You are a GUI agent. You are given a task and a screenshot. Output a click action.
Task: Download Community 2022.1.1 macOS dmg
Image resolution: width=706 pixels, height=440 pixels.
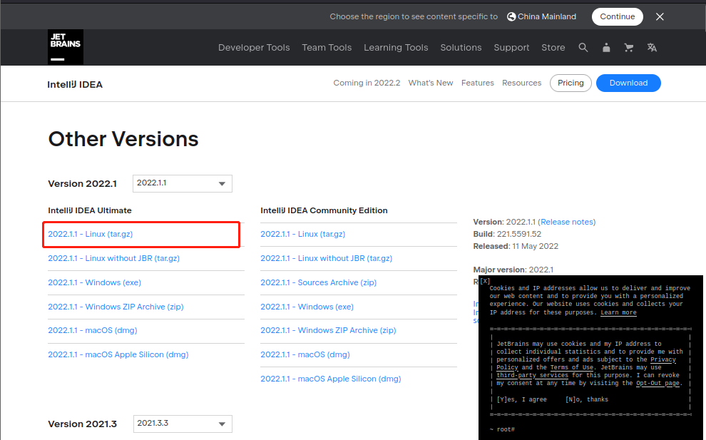pyautogui.click(x=305, y=355)
